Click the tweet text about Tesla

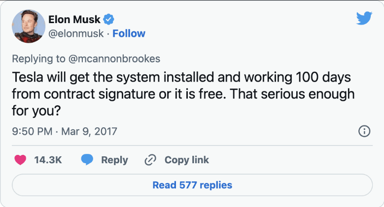tap(183, 94)
